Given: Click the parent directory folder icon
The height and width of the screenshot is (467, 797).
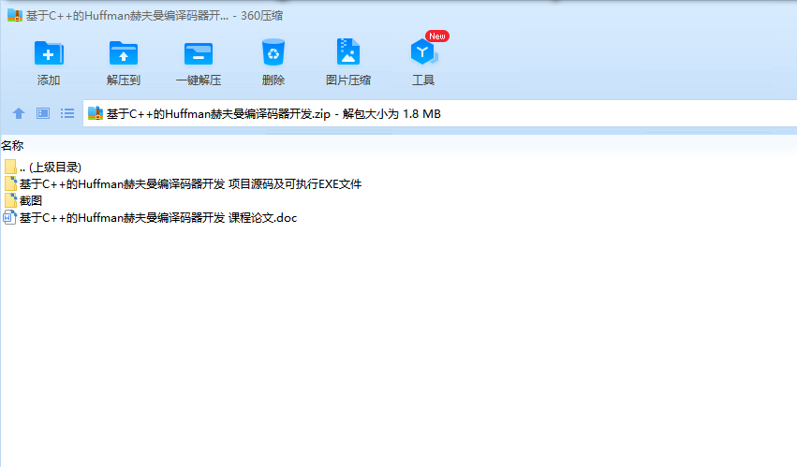Looking at the screenshot, I should point(10,168).
